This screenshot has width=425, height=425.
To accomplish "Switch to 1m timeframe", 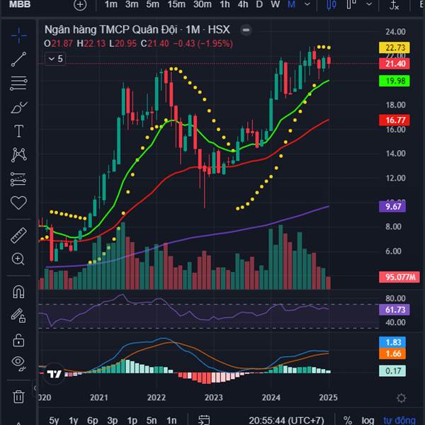I will click(111, 4).
